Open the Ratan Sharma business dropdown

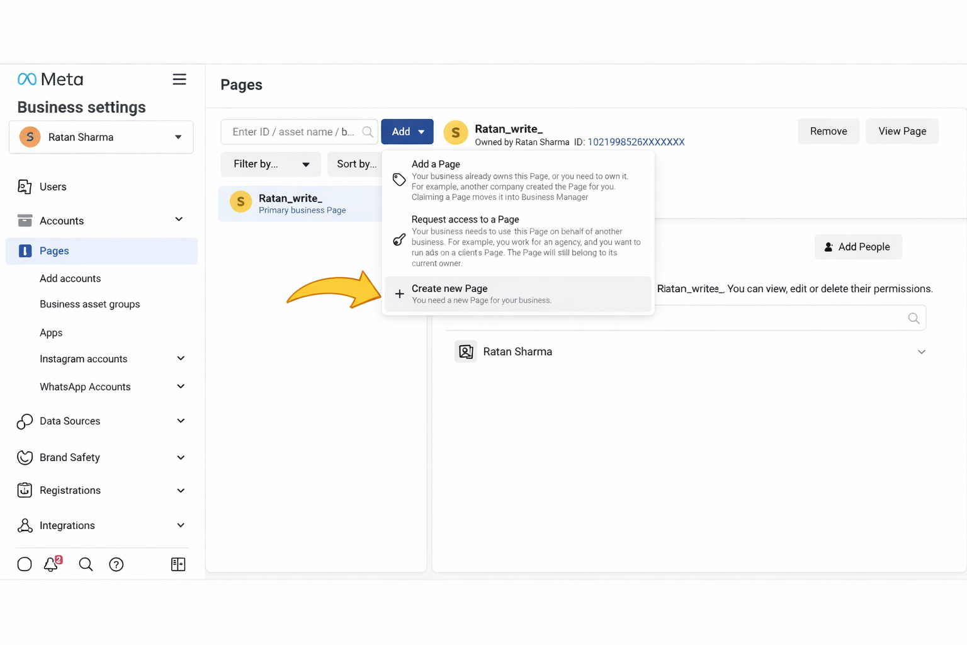point(101,137)
